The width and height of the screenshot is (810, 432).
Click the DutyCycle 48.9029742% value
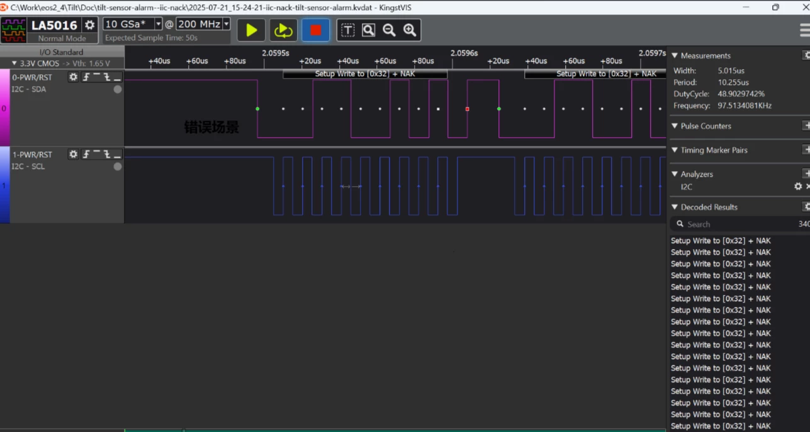(x=741, y=94)
